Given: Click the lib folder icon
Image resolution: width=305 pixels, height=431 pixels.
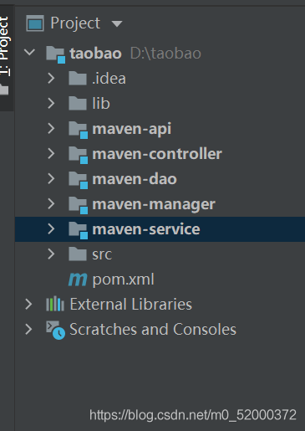Looking at the screenshot, I should 78,103.
